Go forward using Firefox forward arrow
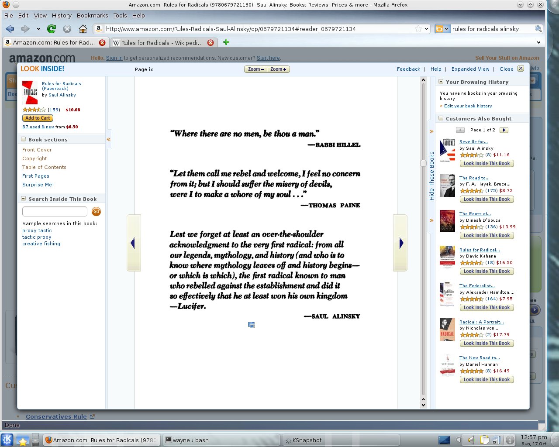Image resolution: width=559 pixels, height=447 pixels. click(x=25, y=29)
